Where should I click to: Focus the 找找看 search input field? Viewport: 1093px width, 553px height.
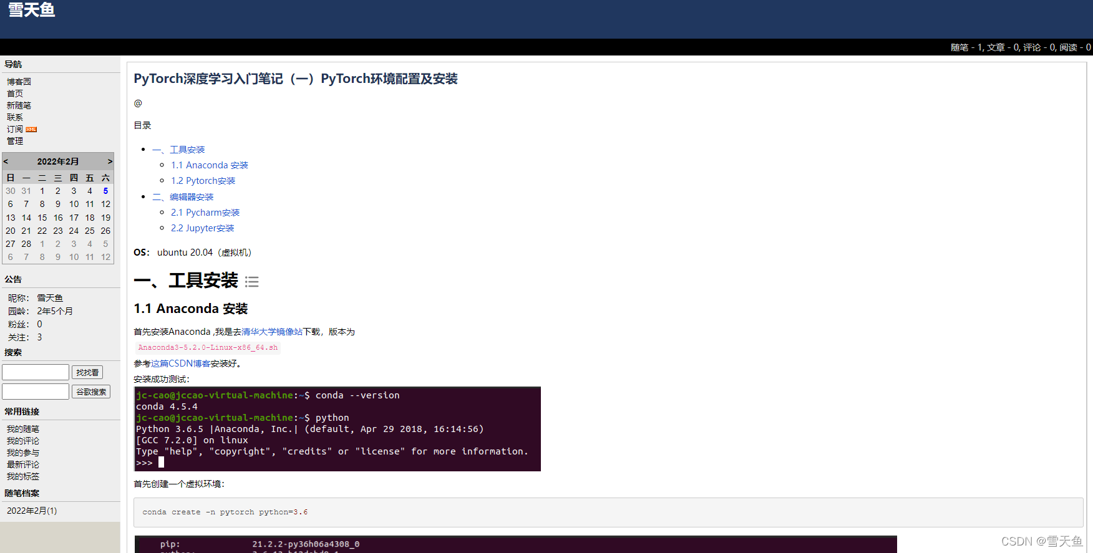coord(36,372)
